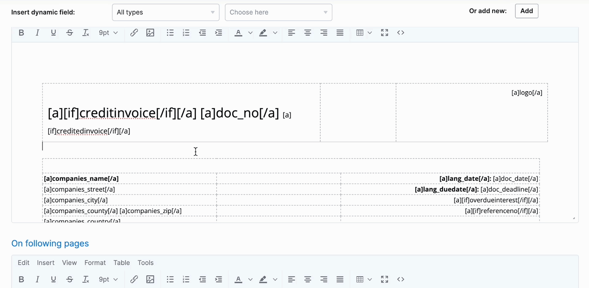Viewport: 589px width, 288px height.
Task: Toggle fullscreen in the following pages editor
Action: [x=384, y=279]
